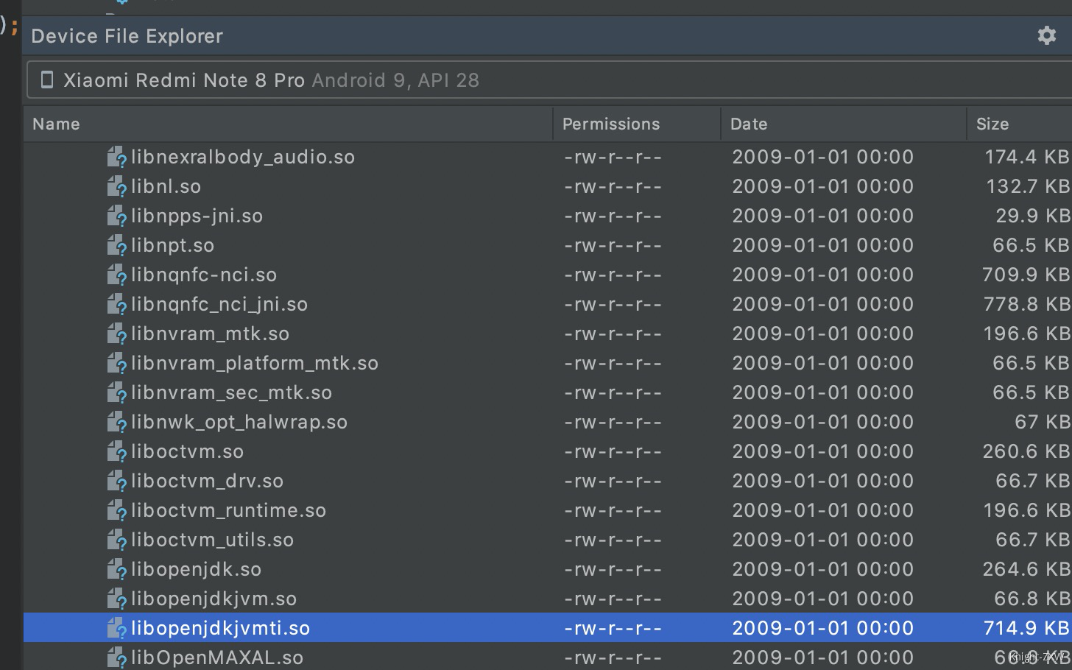Click file icon of liboctvm_utils.so
Screen dimensions: 1072x670
tap(116, 540)
